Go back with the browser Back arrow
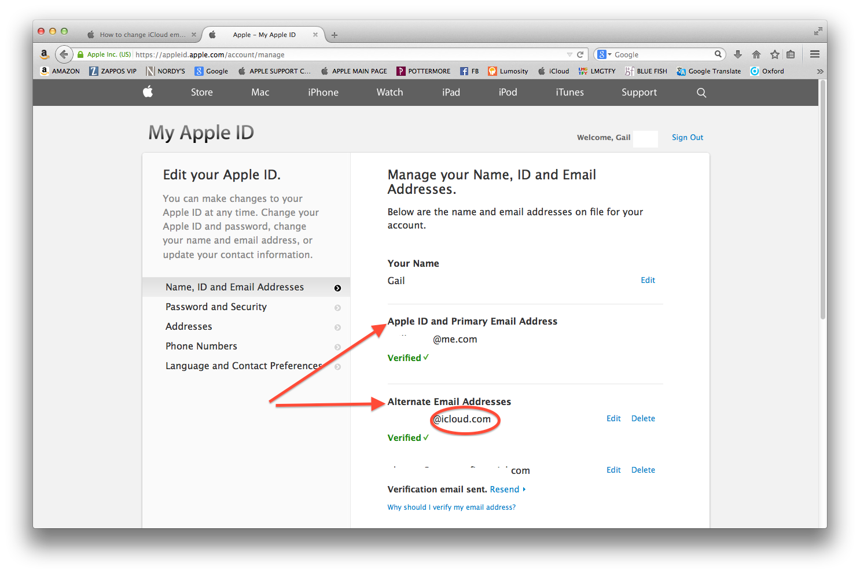This screenshot has width=860, height=574. pyautogui.click(x=64, y=54)
